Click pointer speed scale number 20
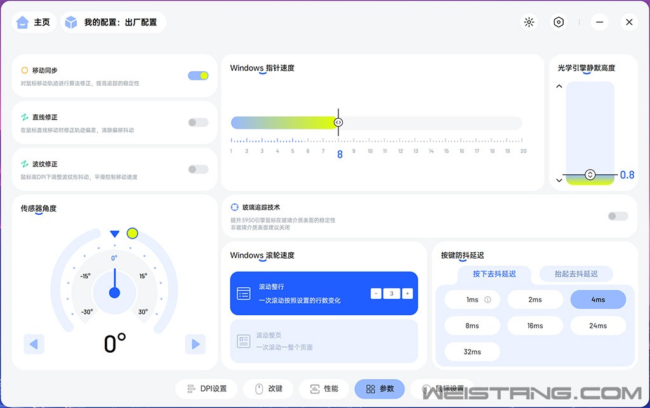Image resolution: width=650 pixels, height=408 pixels. [x=523, y=151]
